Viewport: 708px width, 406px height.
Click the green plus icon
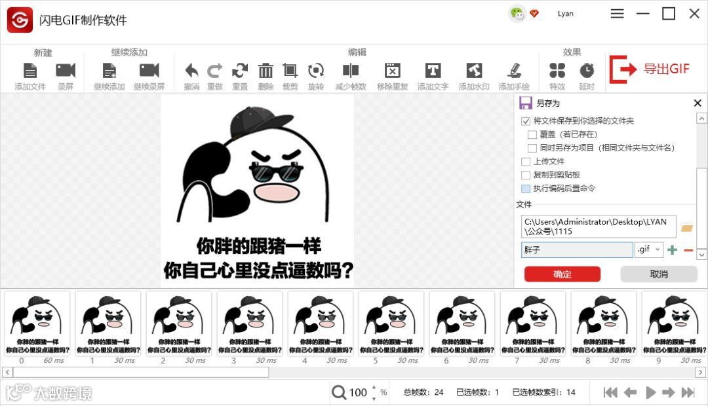pyautogui.click(x=673, y=250)
